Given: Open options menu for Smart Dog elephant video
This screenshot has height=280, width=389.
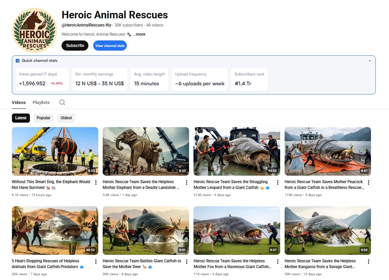Looking at the screenshot, I should (96, 182).
